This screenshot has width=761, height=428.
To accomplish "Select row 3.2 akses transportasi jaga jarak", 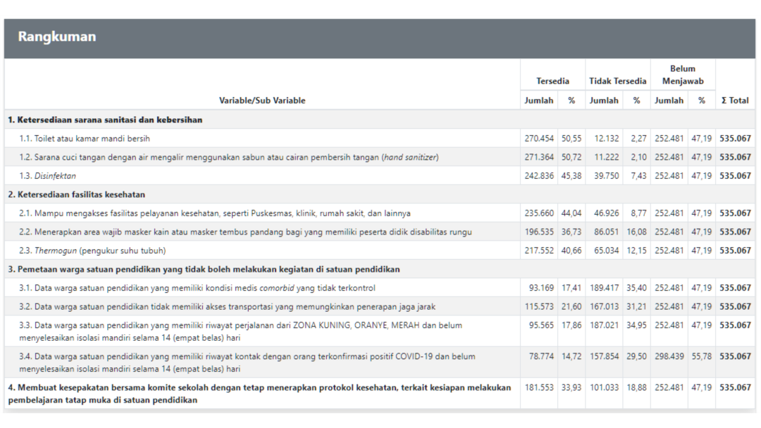I will click(x=380, y=306).
